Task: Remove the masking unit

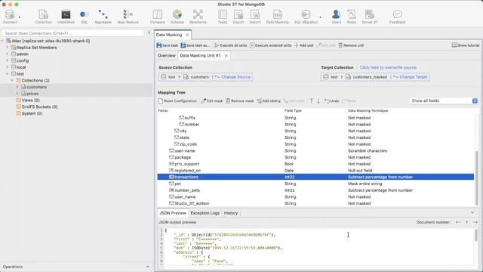Action: point(351,45)
